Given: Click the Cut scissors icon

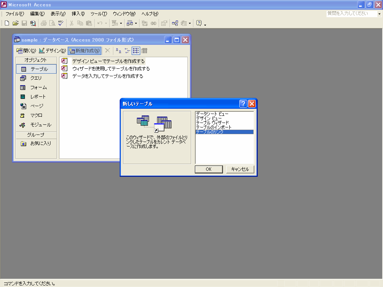Looking at the screenshot, I should (x=71, y=23).
